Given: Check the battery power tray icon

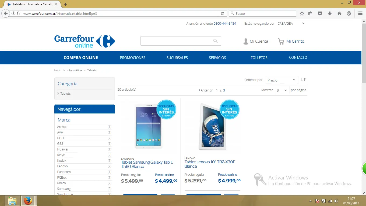Looking at the screenshot, I should coord(323,201).
